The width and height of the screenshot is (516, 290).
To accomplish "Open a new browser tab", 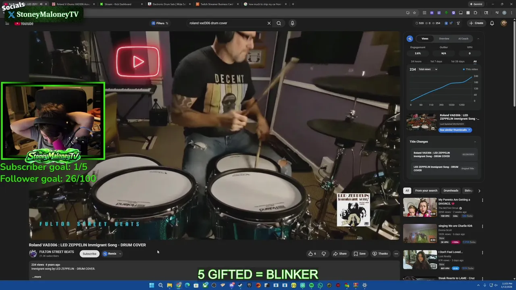I will (x=293, y=4).
